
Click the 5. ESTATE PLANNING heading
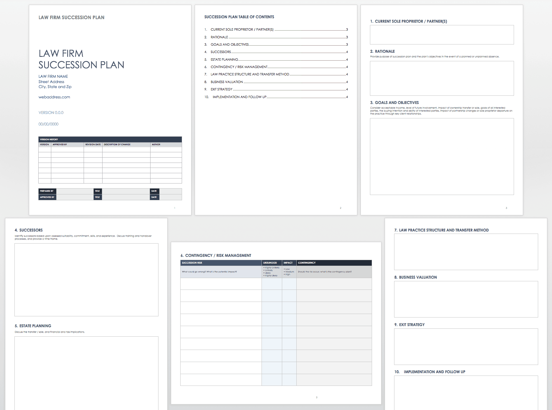click(x=33, y=326)
